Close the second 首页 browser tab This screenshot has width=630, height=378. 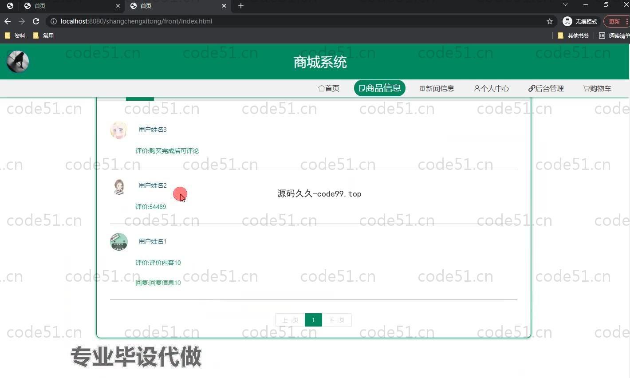tap(224, 6)
